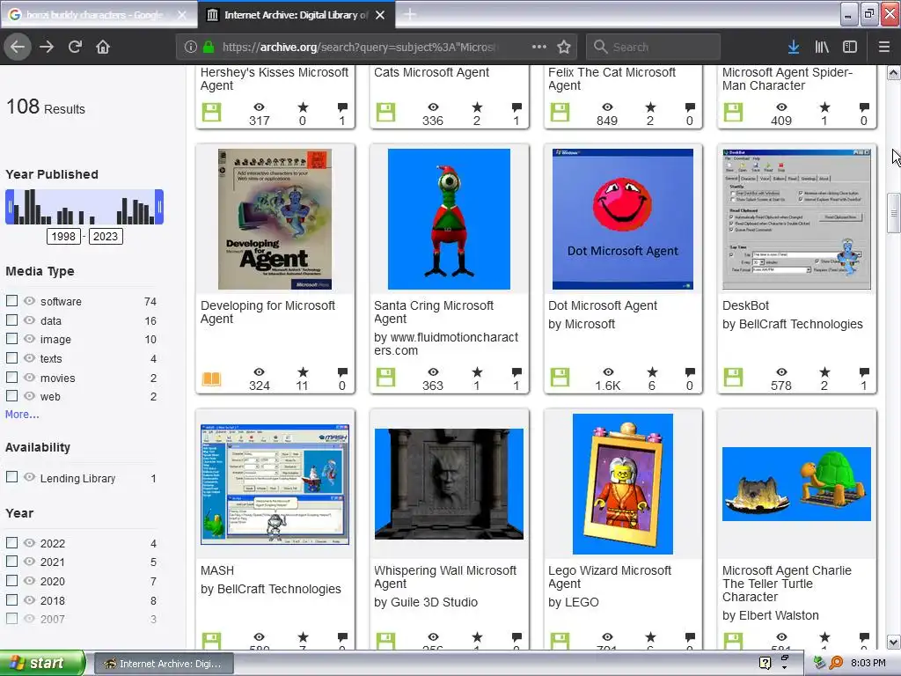The image size is (901, 676).
Task: Open the DeskBot item link
Action: [x=745, y=305]
